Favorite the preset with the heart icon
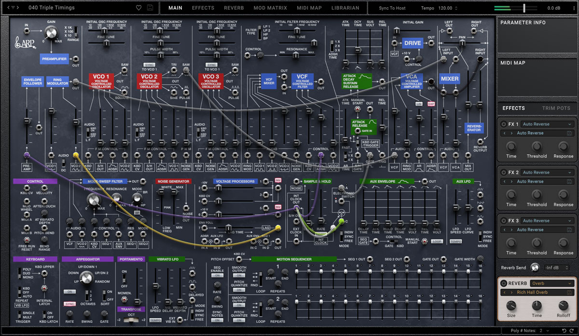The image size is (579, 336). tap(138, 8)
